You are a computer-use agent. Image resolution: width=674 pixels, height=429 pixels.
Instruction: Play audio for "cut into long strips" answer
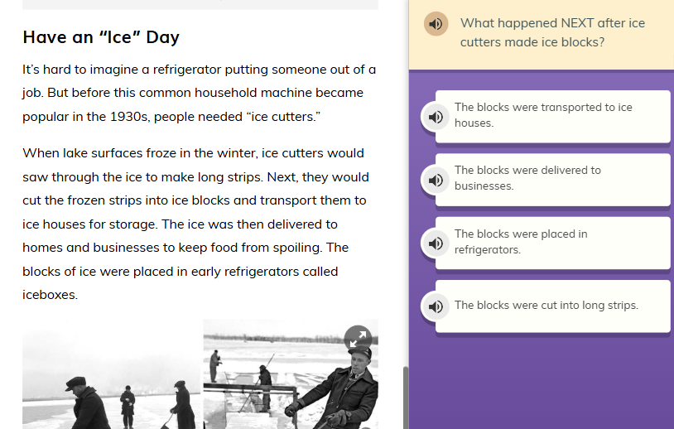tap(436, 306)
